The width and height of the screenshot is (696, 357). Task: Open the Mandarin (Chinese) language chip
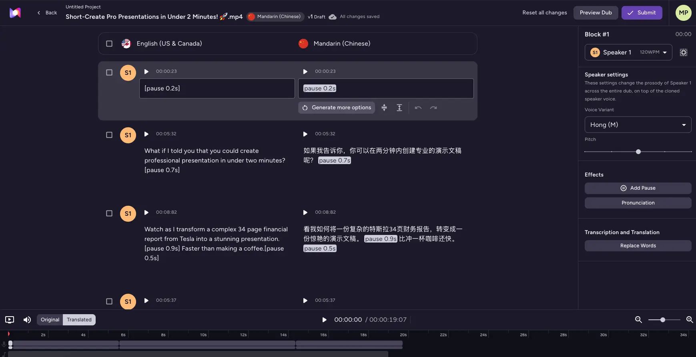coord(275,17)
